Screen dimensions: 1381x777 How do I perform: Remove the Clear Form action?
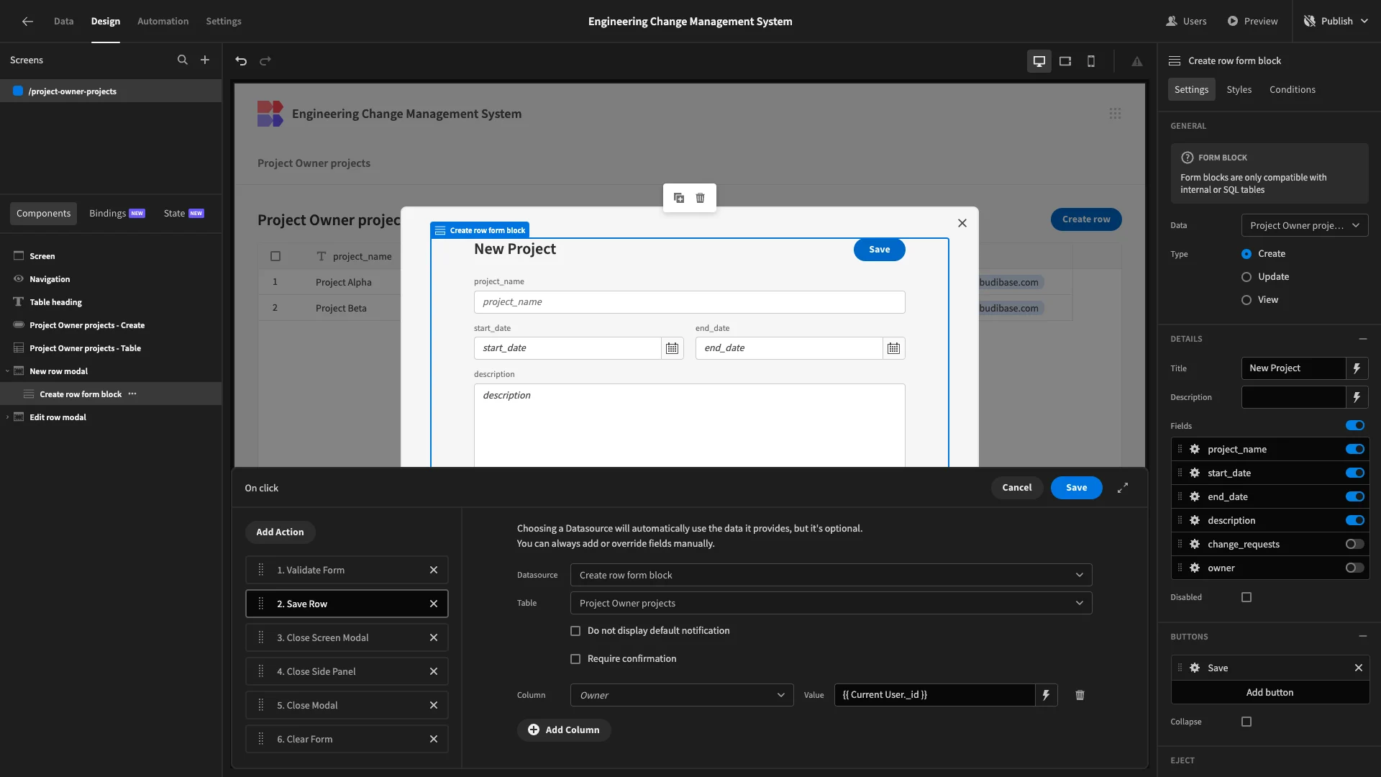click(434, 739)
